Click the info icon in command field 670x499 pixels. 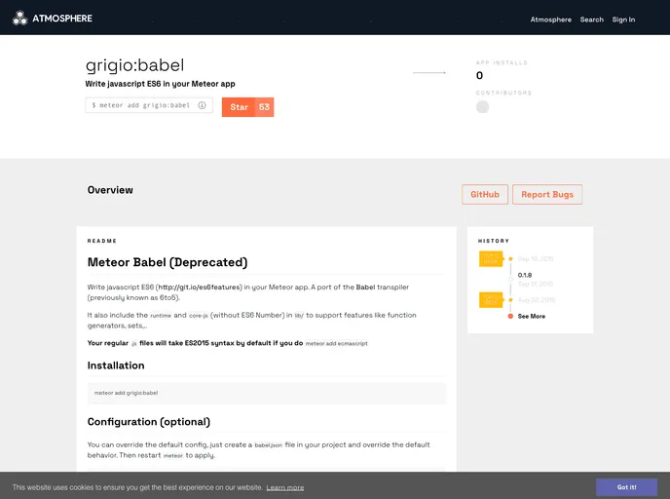pyautogui.click(x=202, y=105)
